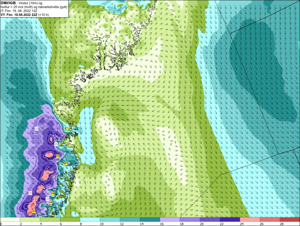
Task: Select the yellow max gust label "29"
Action: [51, 202]
